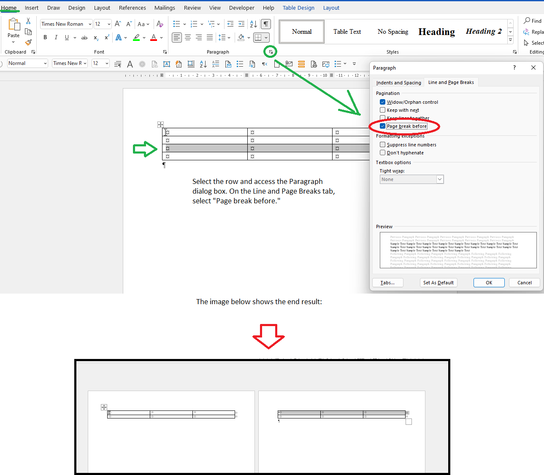The image size is (544, 475).
Task: Open Change Case dropdown
Action: (x=143, y=24)
